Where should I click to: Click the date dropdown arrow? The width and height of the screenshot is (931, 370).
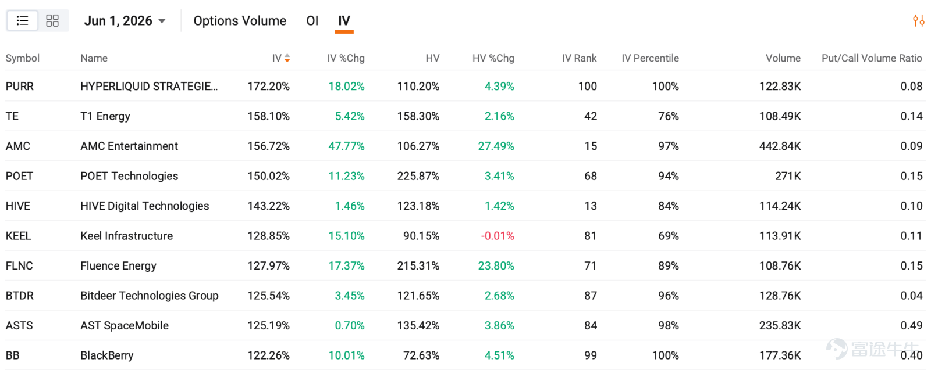(162, 21)
